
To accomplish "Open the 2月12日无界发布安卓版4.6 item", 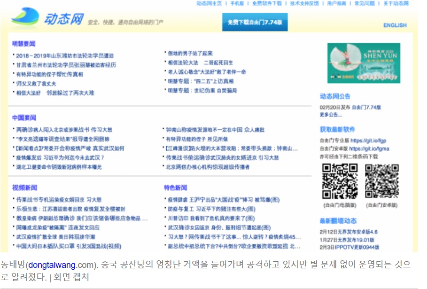I will coord(349,232).
